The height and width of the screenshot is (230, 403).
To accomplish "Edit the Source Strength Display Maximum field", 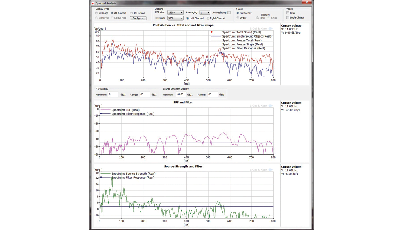I will (180, 94).
